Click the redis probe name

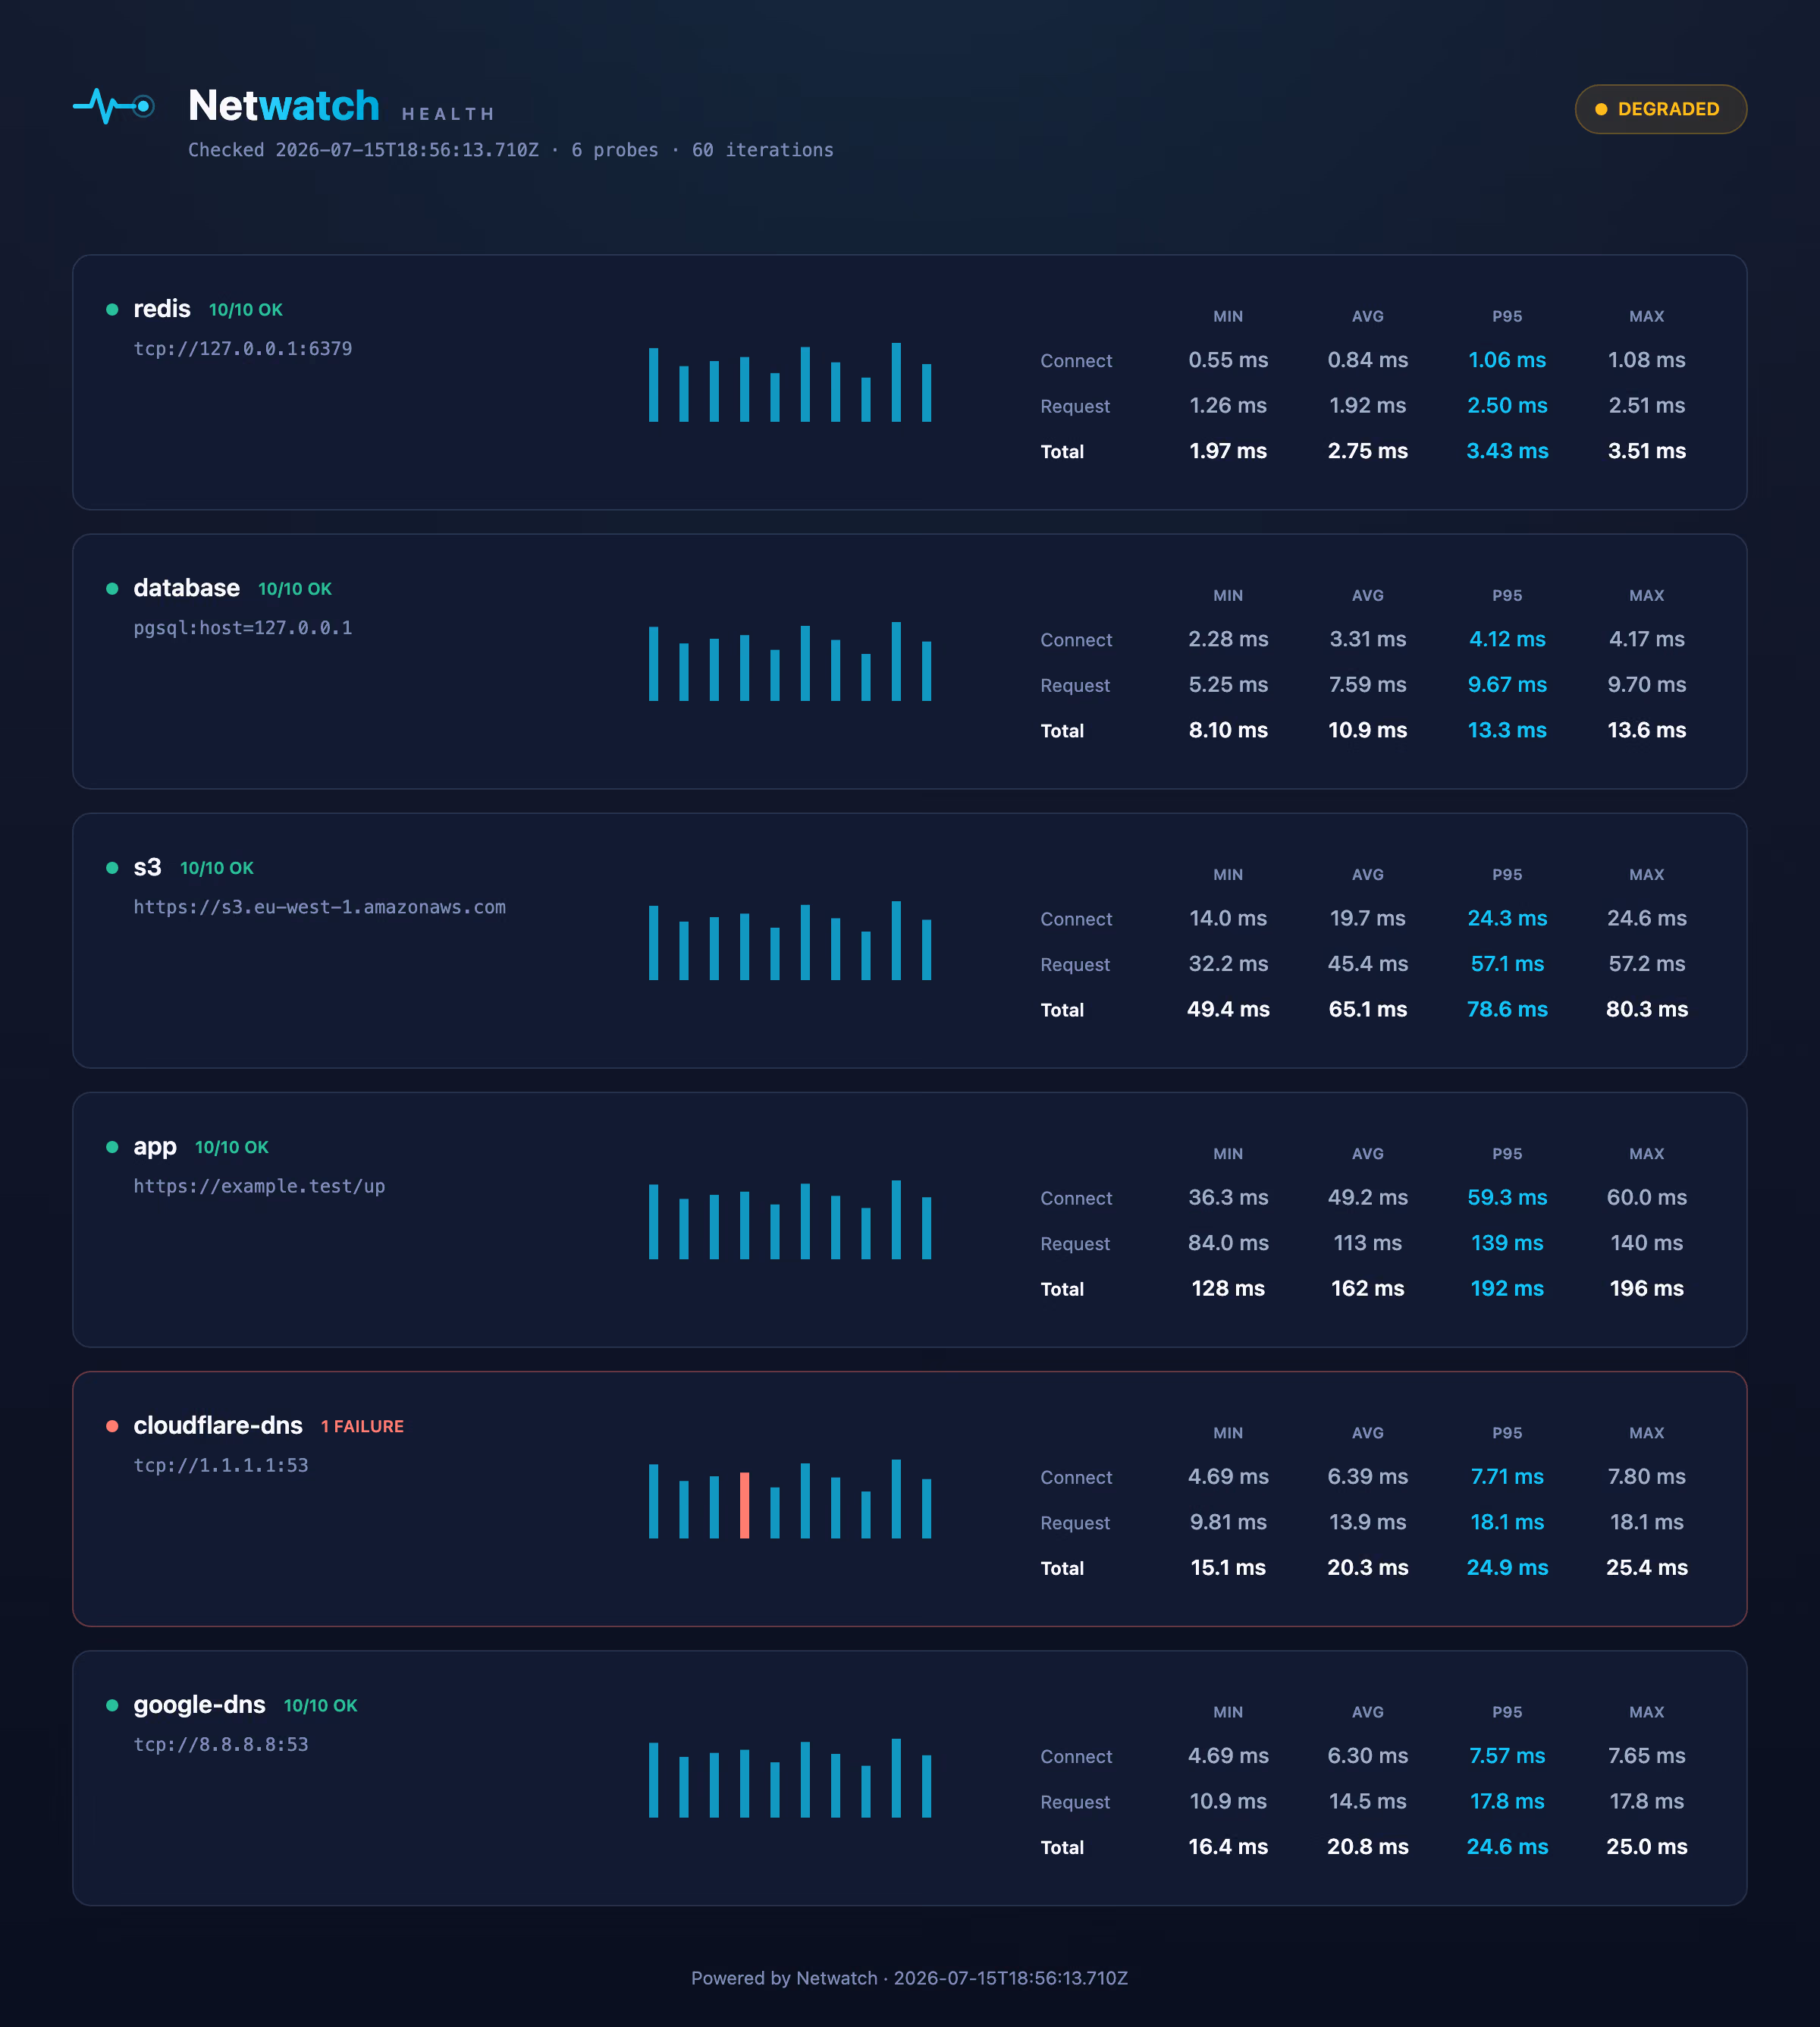click(x=162, y=310)
